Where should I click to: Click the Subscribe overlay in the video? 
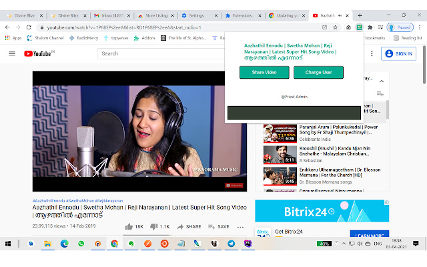(234, 186)
